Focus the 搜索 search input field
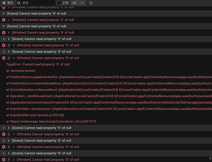This screenshot has width=212, height=162. coord(36,3)
